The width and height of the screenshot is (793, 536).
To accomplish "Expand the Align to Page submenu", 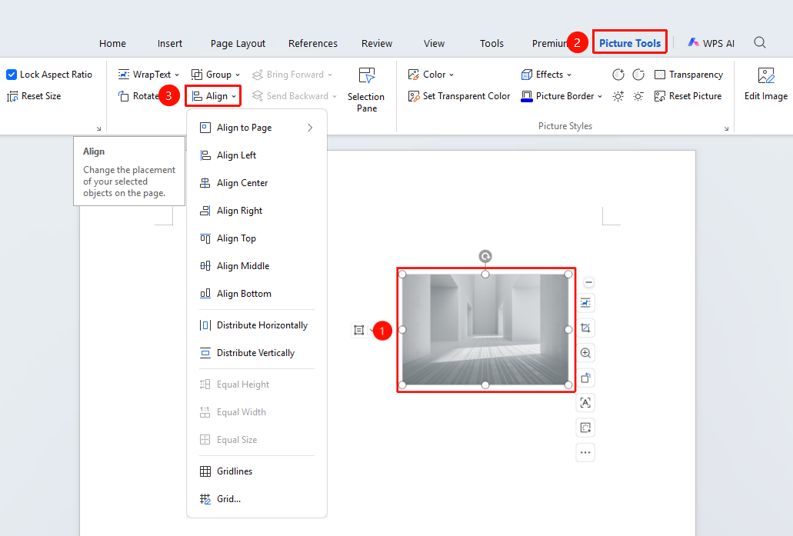I will pyautogui.click(x=257, y=128).
